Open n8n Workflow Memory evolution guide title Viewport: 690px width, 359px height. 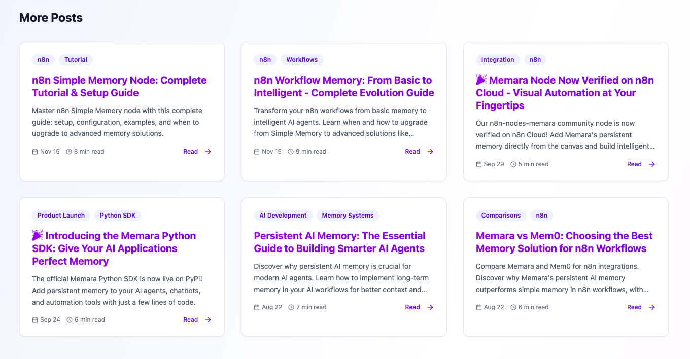343,87
